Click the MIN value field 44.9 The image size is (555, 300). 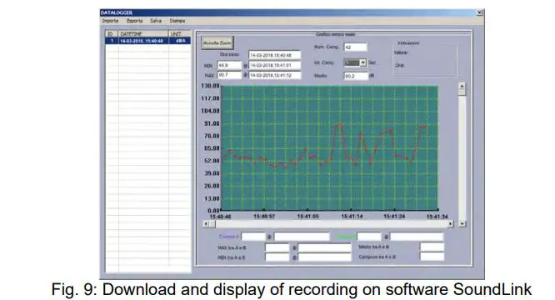click(229, 66)
